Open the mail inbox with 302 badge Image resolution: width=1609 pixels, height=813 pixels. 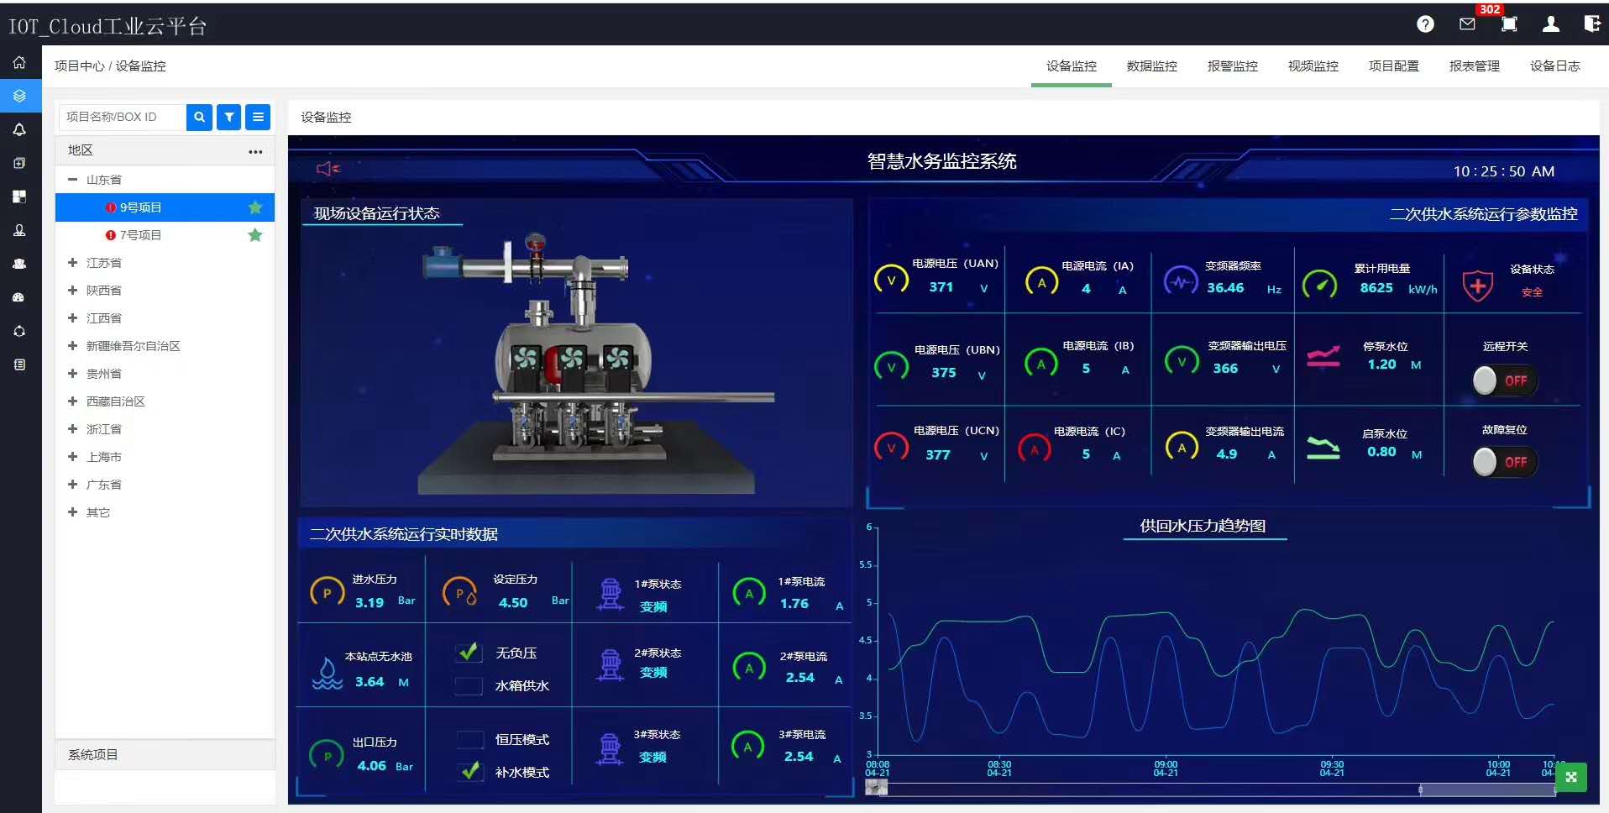click(1467, 24)
